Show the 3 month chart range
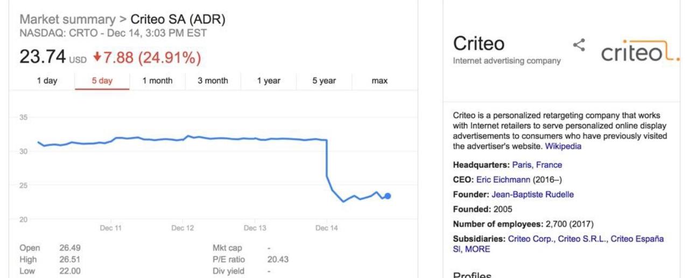689x278 pixels. click(213, 81)
